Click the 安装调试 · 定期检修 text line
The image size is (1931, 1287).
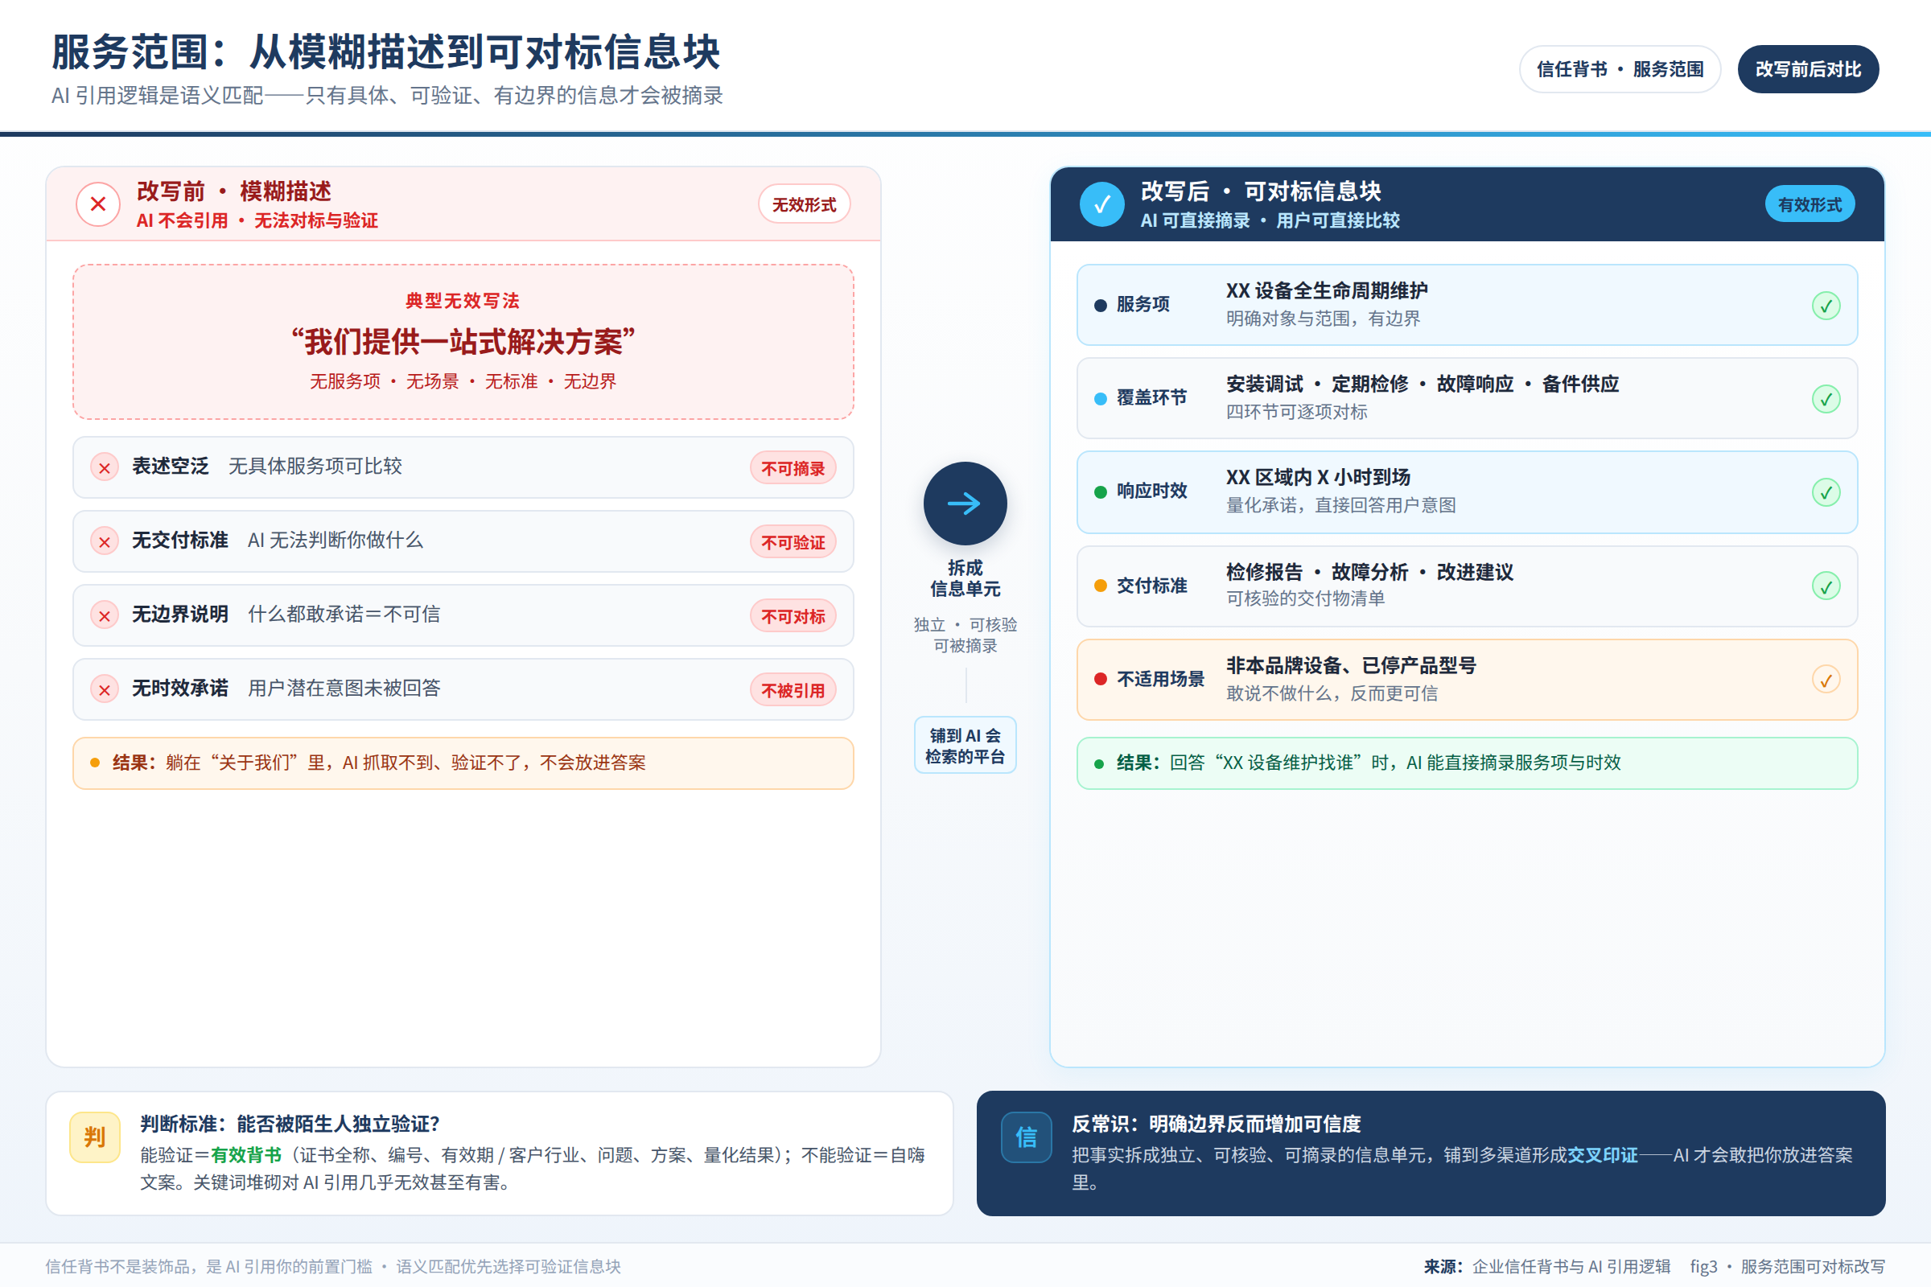(1422, 384)
